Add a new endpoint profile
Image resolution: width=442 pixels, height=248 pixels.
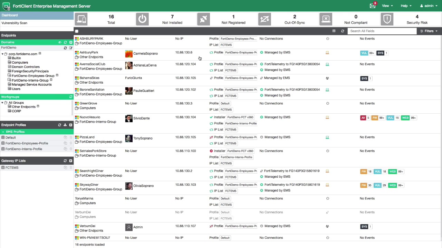coord(70,125)
